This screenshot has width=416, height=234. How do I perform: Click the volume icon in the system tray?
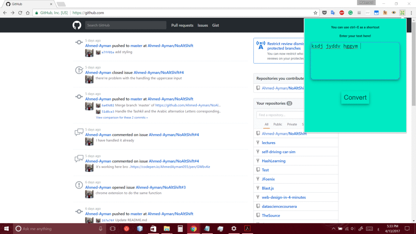[x=353, y=229]
